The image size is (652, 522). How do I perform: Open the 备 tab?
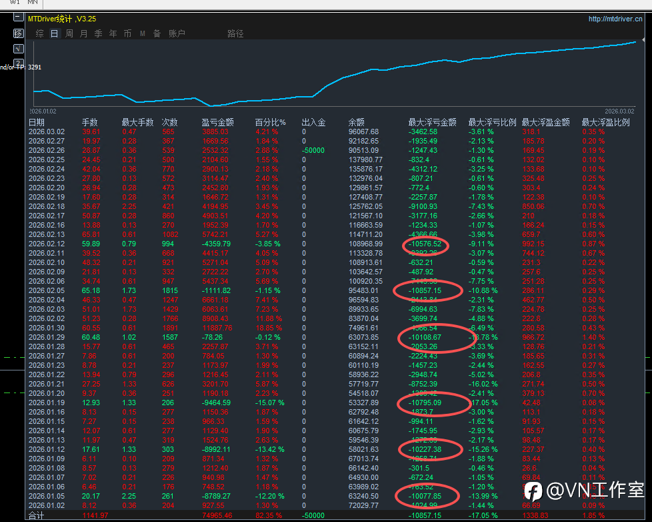point(157,33)
